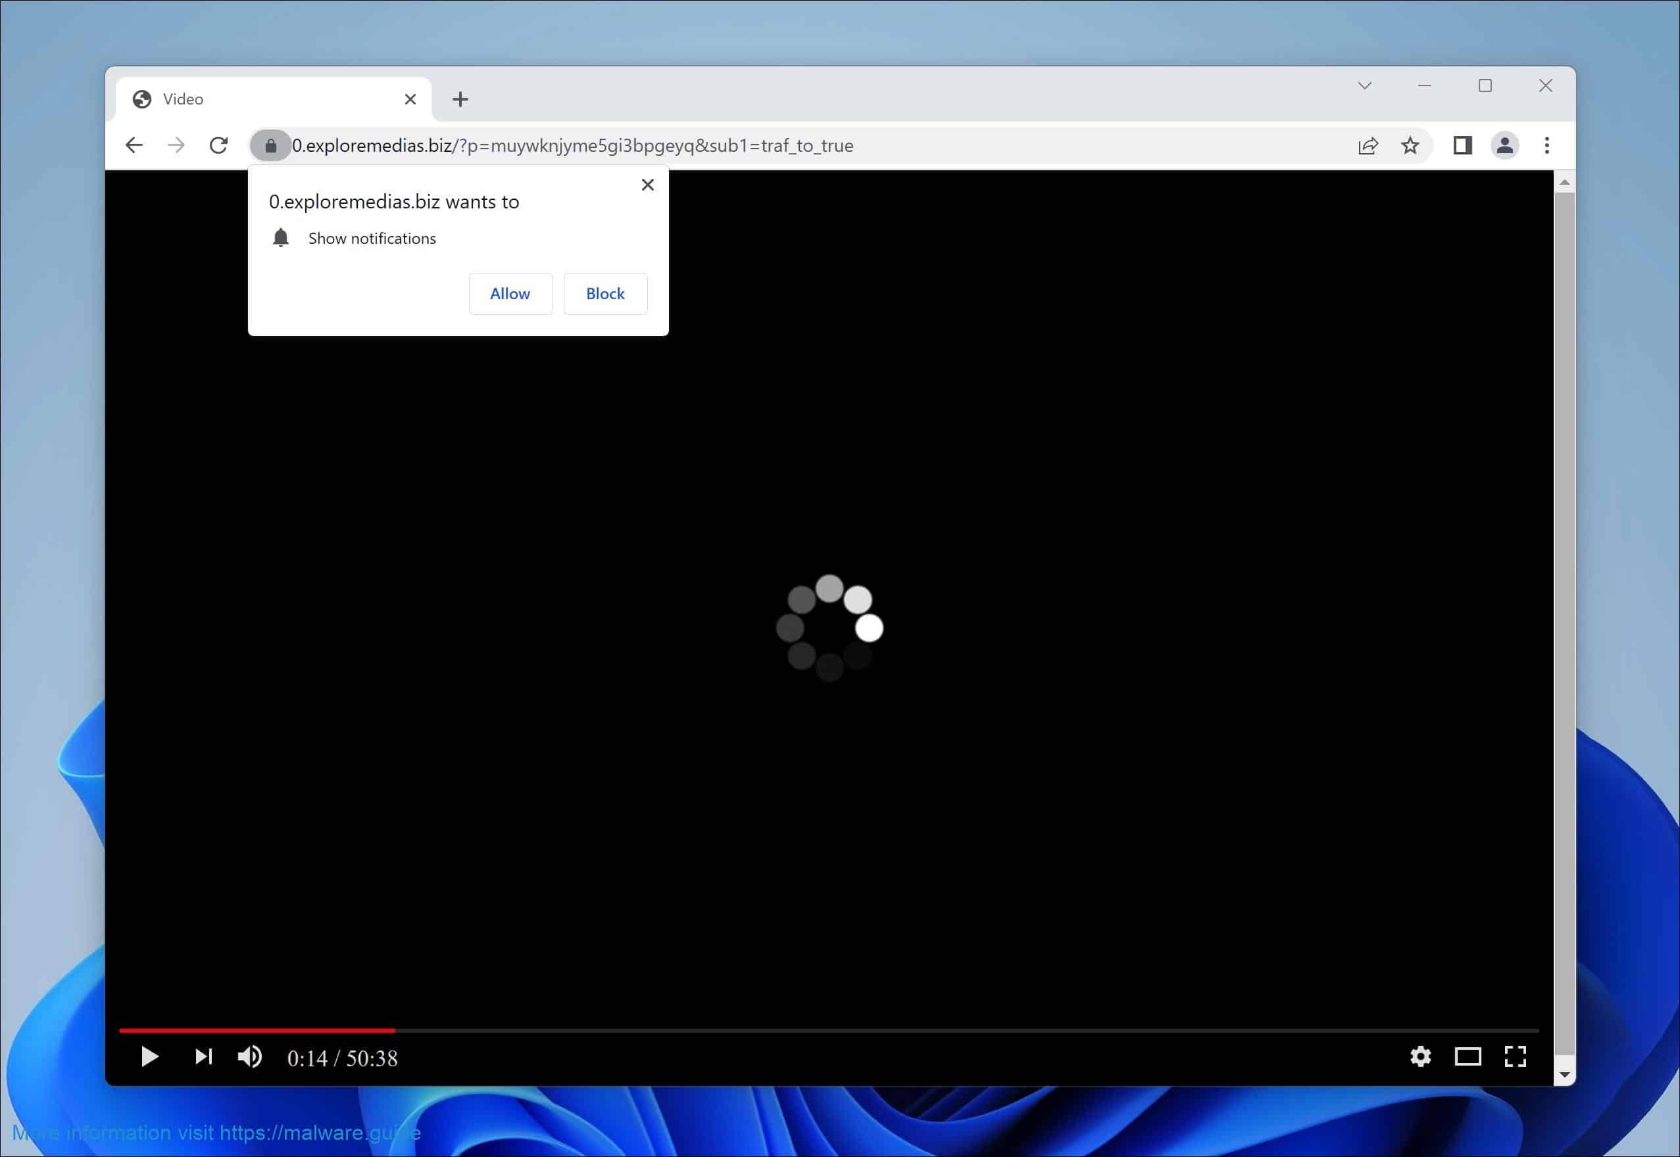Mute the video volume

point(250,1056)
